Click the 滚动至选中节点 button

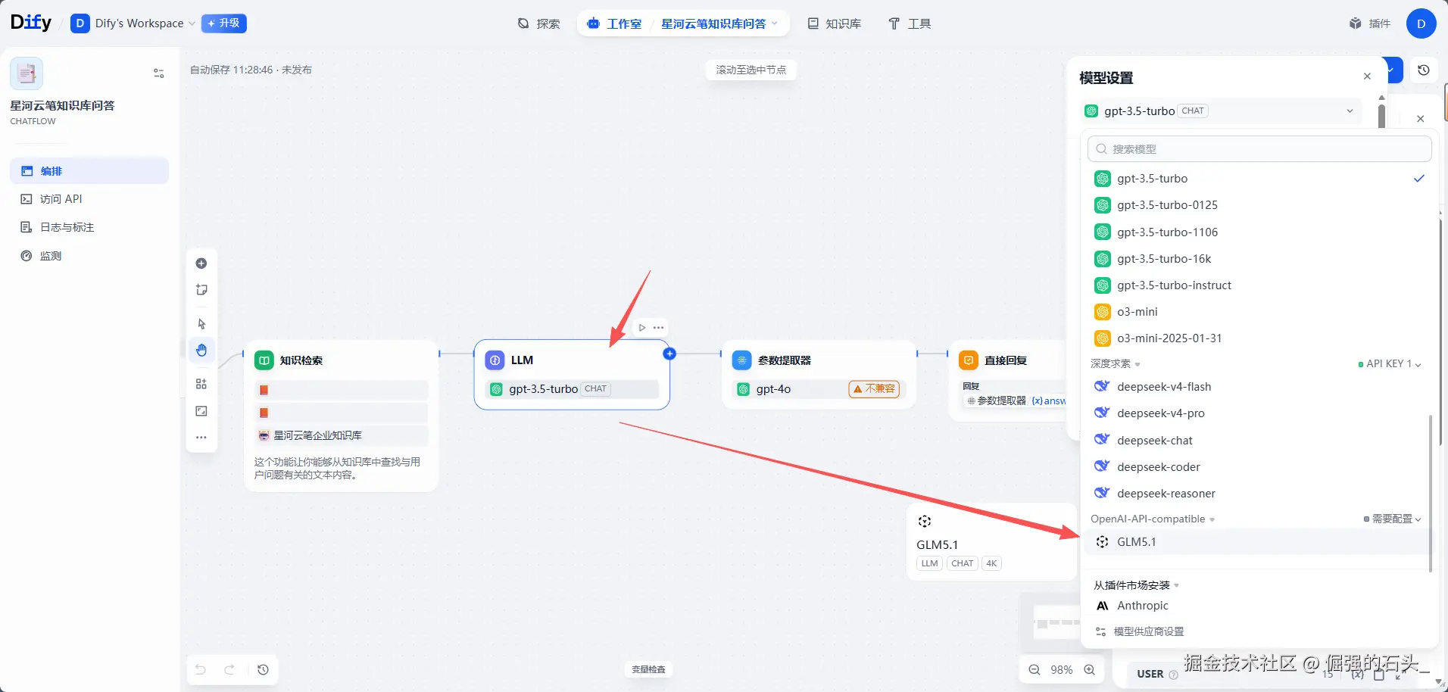751,70
